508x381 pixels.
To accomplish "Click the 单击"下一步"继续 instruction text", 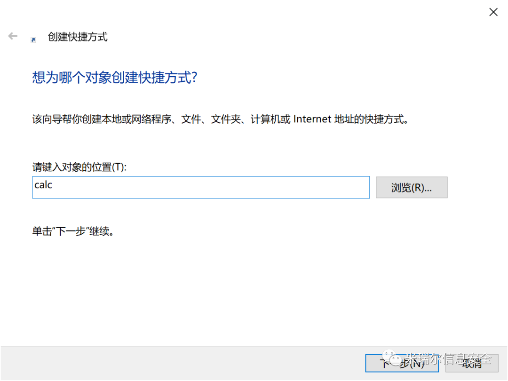I will 73,231.
